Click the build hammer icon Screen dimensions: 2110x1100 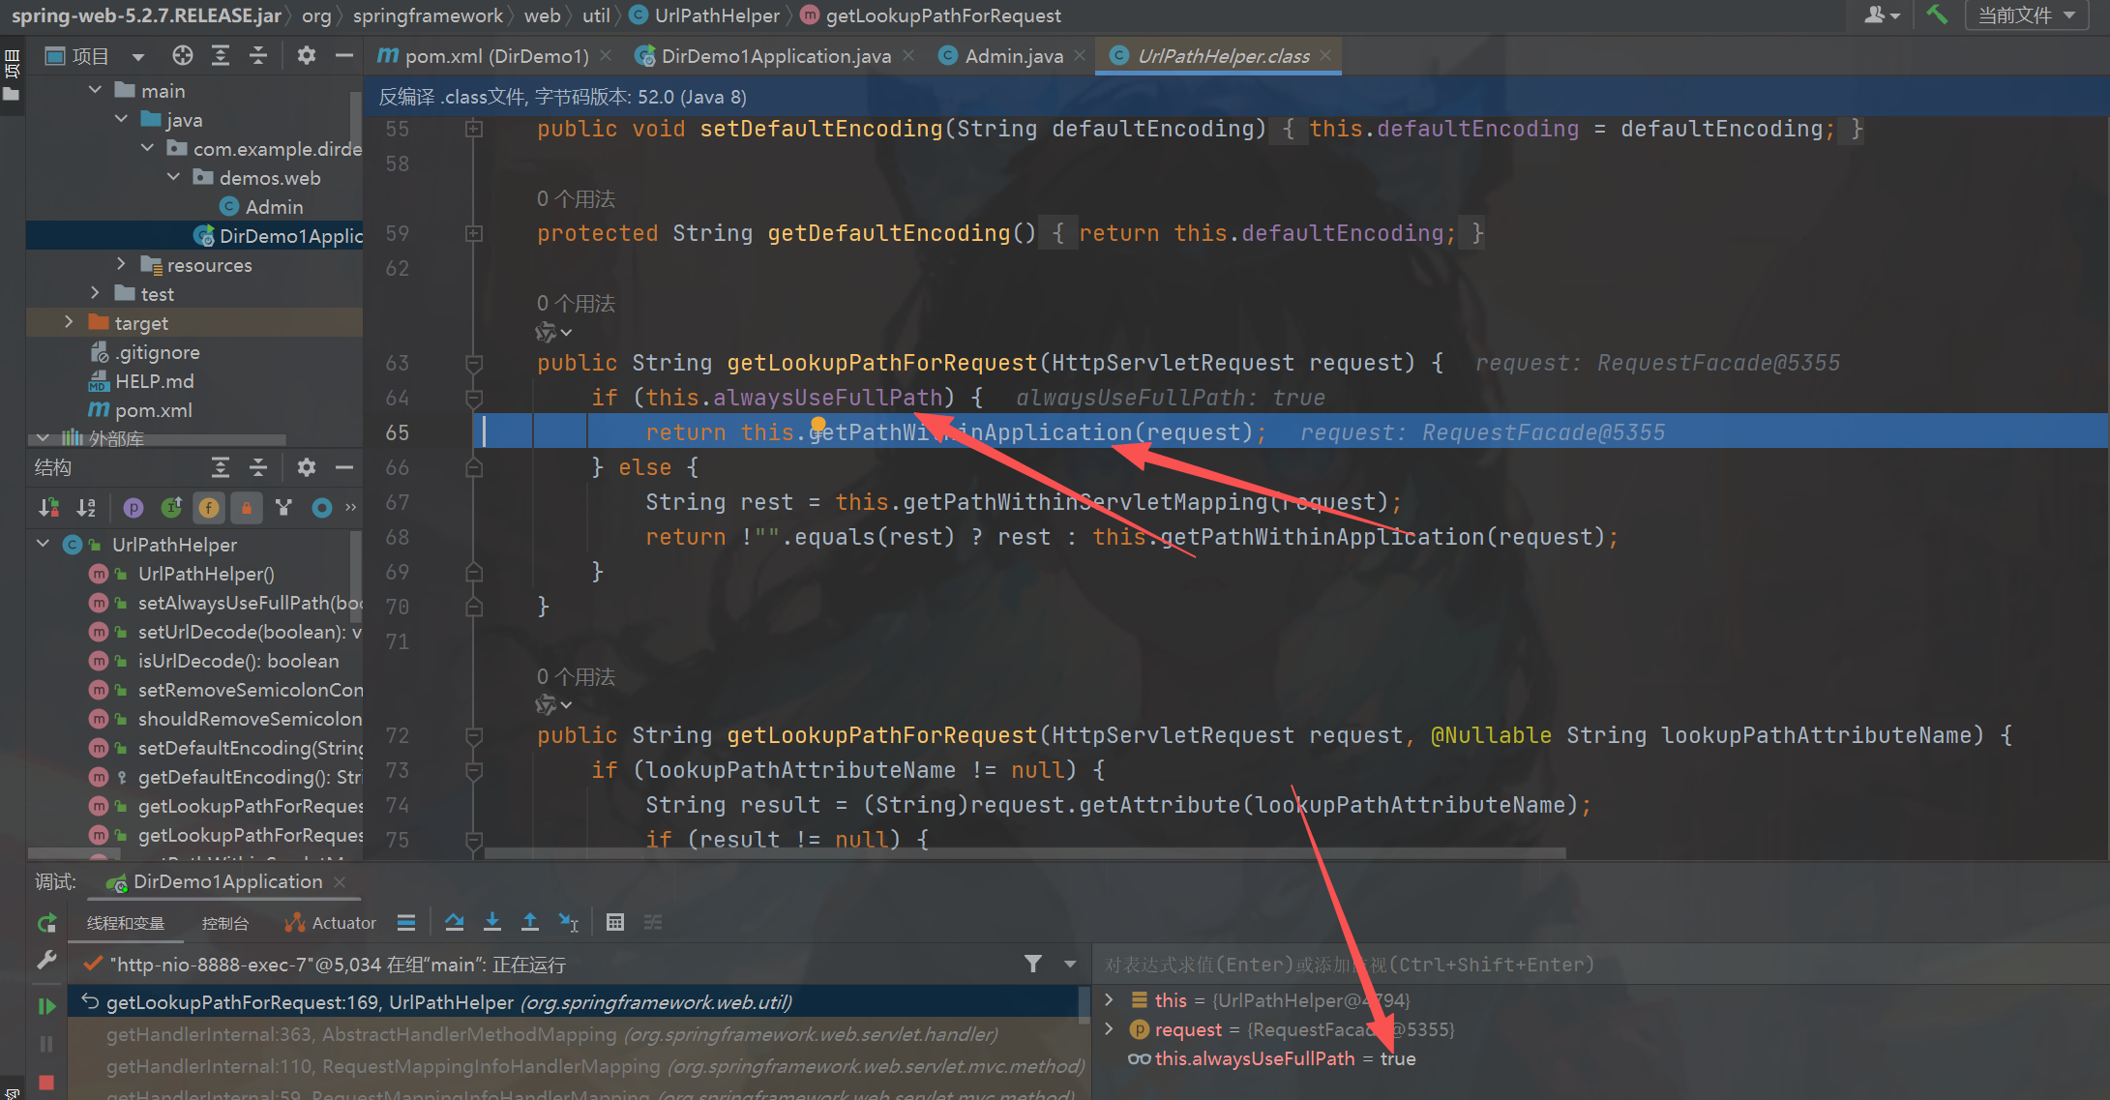1936,15
